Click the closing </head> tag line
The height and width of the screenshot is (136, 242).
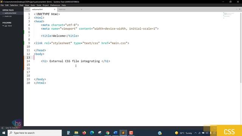[40, 50]
